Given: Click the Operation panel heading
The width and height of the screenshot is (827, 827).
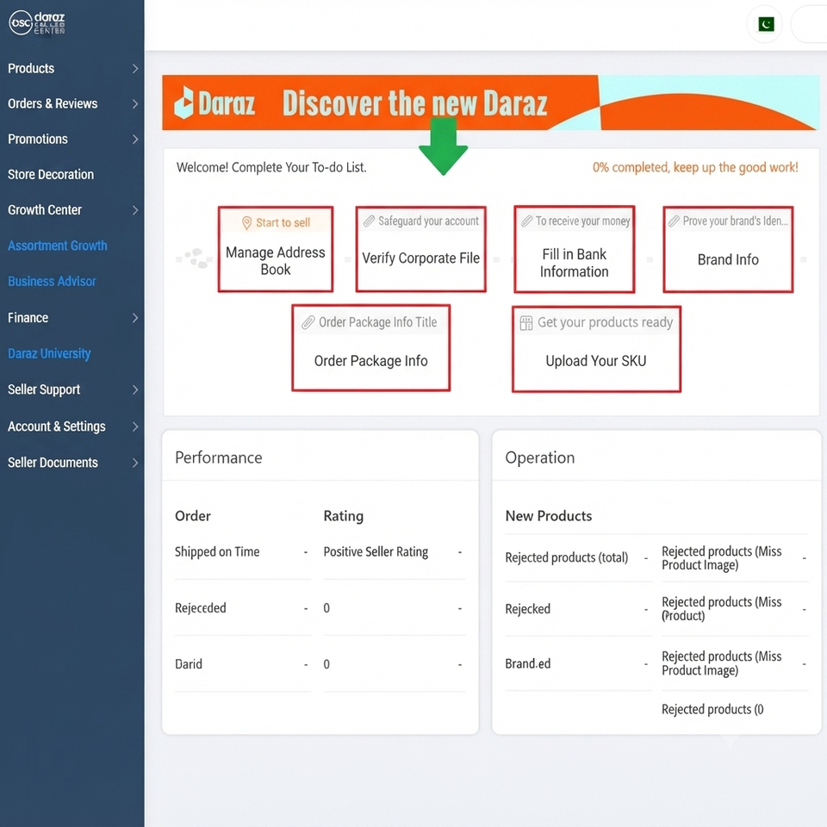Looking at the screenshot, I should point(539,457).
